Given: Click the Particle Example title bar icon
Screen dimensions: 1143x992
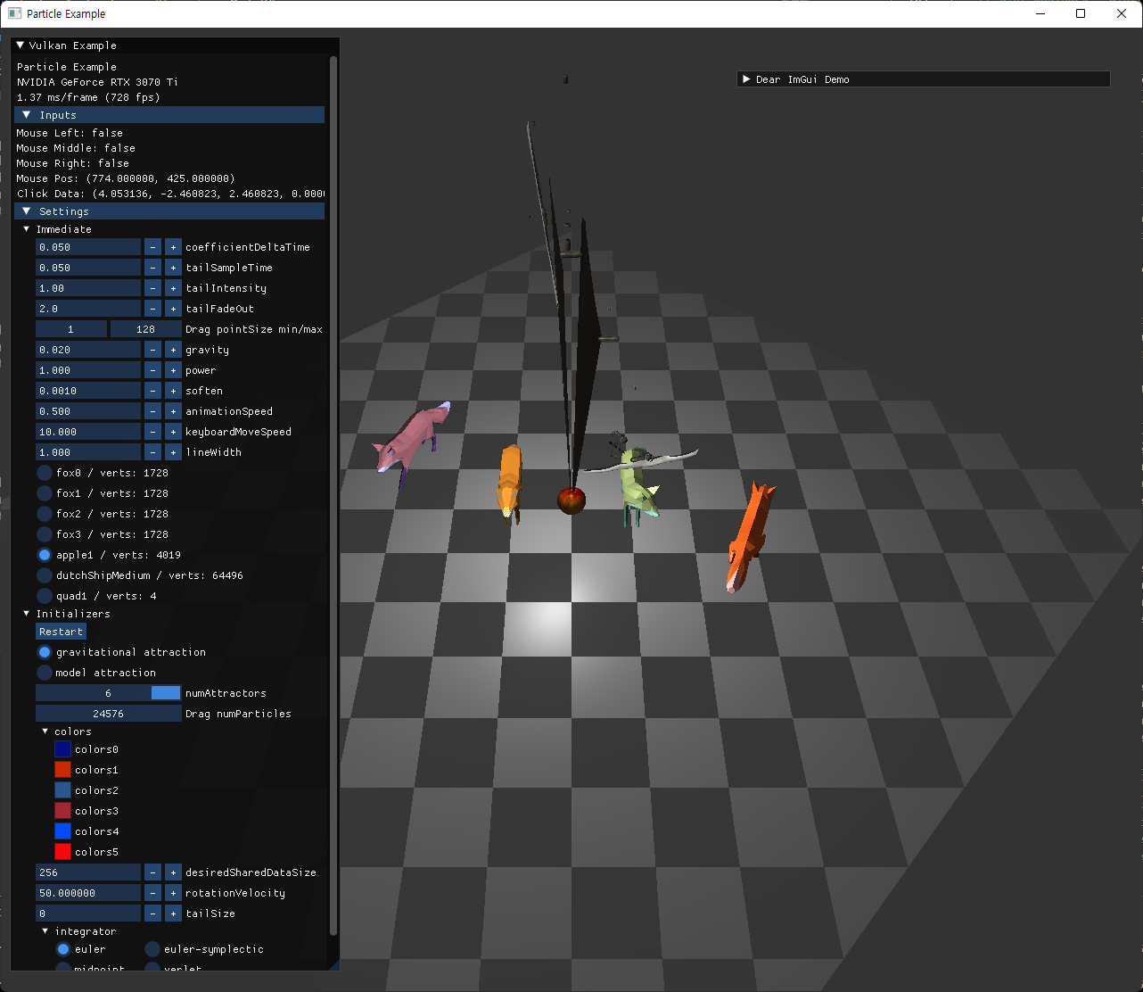Looking at the screenshot, I should click(14, 13).
